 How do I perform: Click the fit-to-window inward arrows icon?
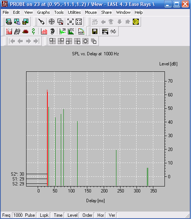(x=79, y=22)
